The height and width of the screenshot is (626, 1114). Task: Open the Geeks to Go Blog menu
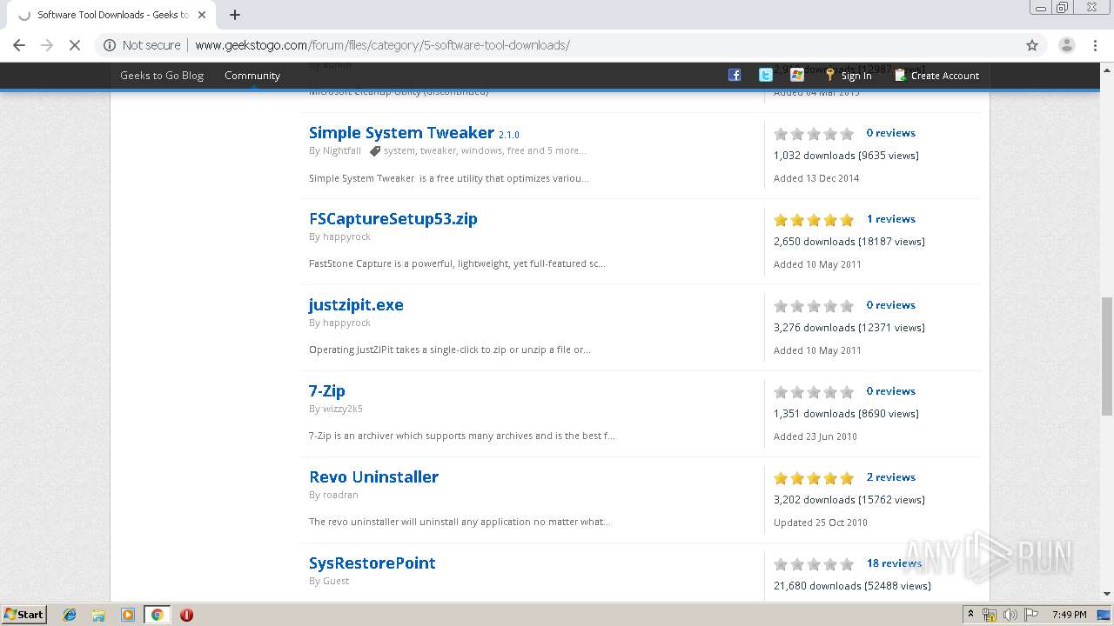click(x=162, y=76)
